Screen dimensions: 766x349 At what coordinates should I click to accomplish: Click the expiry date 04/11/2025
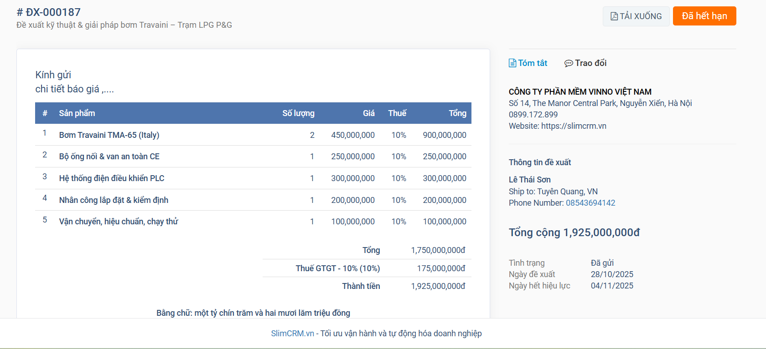[612, 286]
